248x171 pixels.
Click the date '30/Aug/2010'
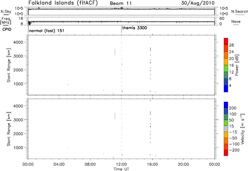click(198, 3)
